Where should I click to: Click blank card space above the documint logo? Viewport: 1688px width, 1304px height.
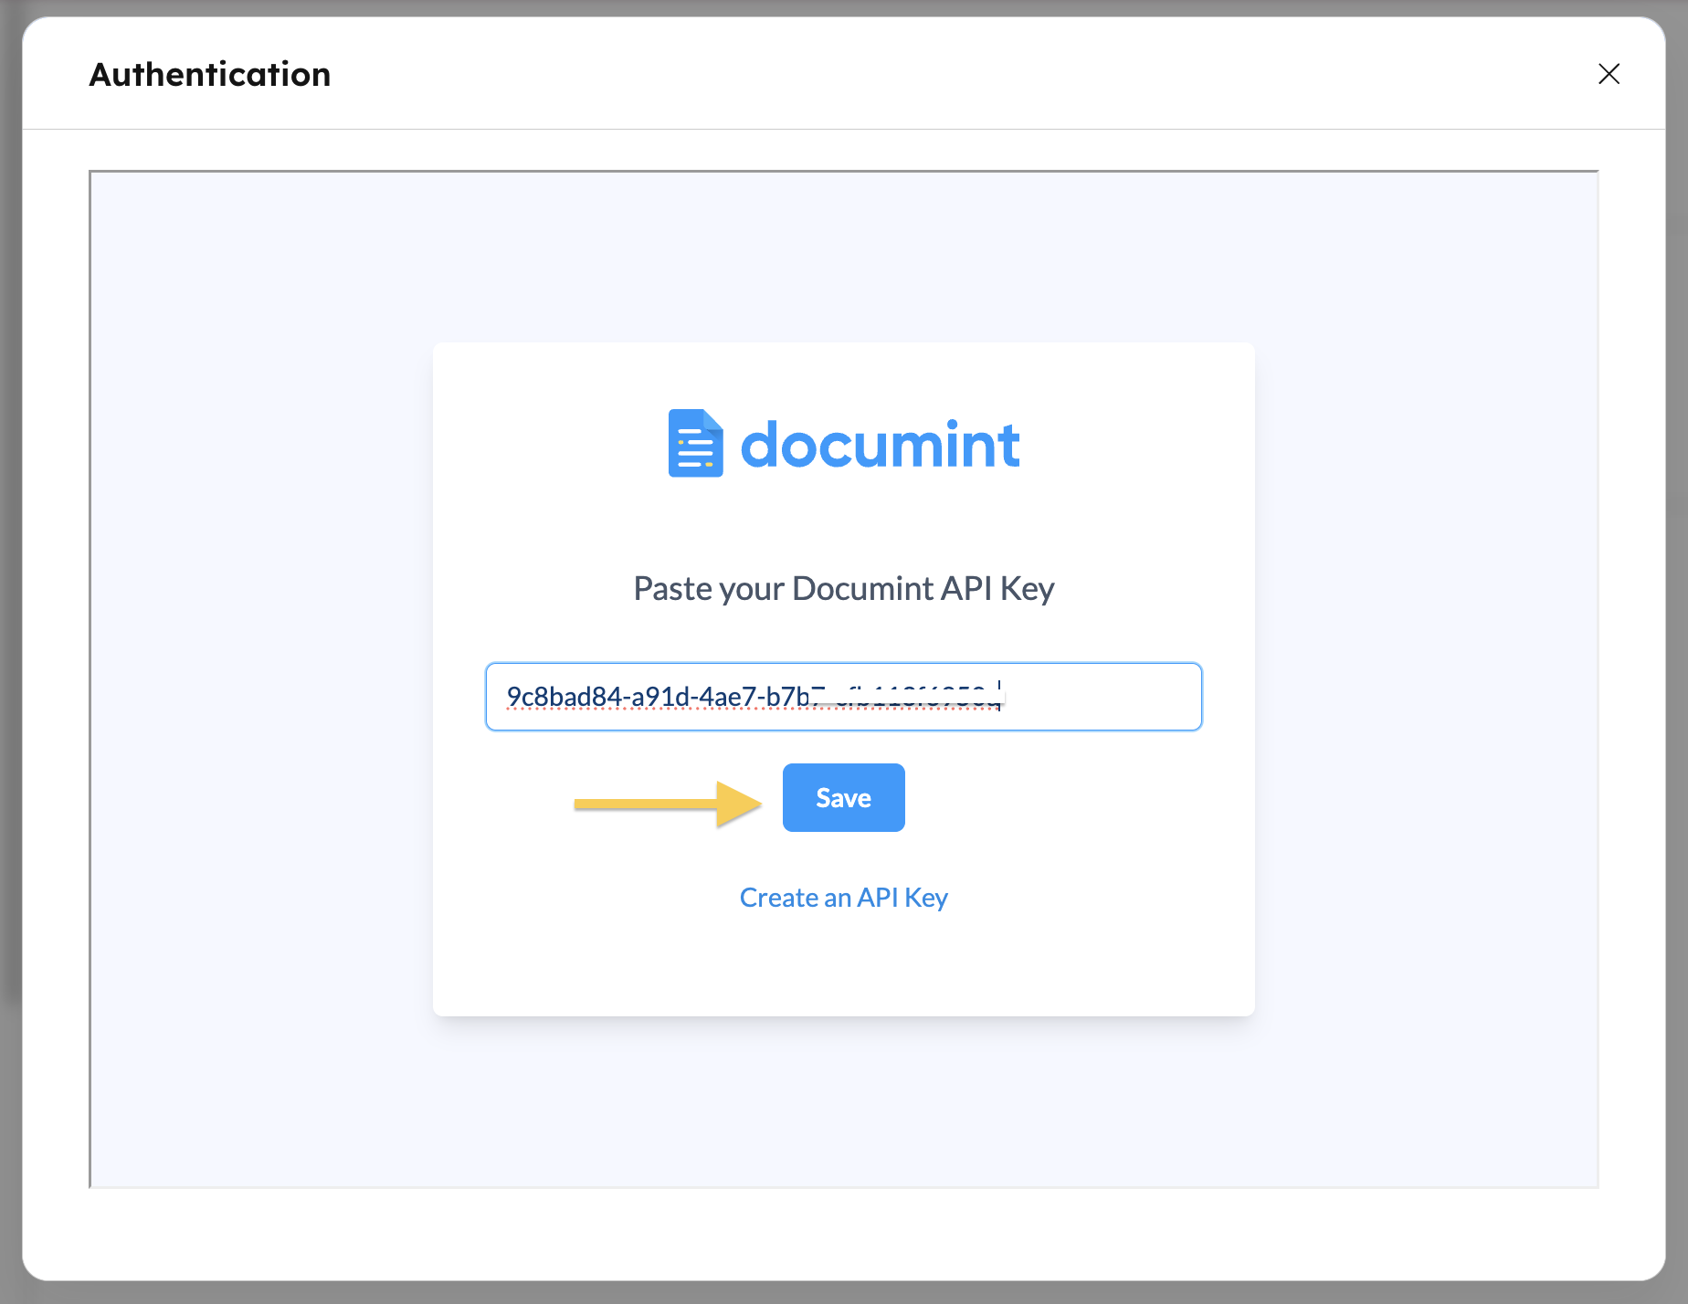coord(843,374)
